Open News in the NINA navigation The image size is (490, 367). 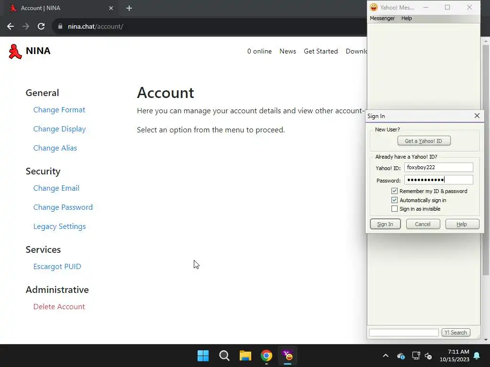click(x=288, y=51)
